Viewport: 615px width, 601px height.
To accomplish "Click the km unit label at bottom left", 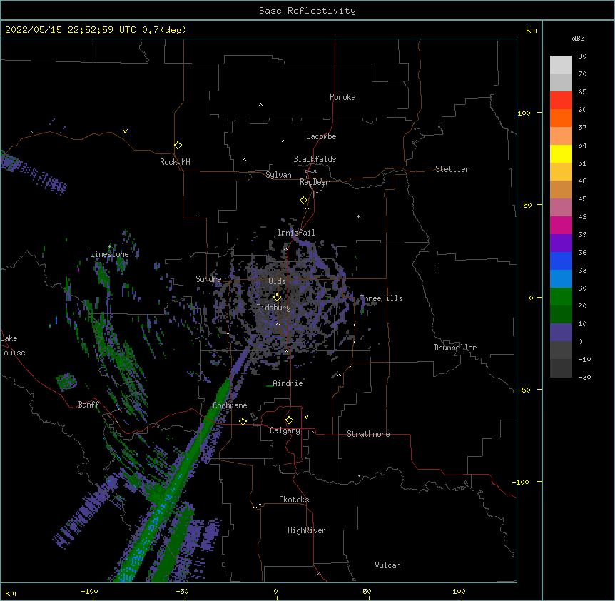I will pyautogui.click(x=10, y=593).
